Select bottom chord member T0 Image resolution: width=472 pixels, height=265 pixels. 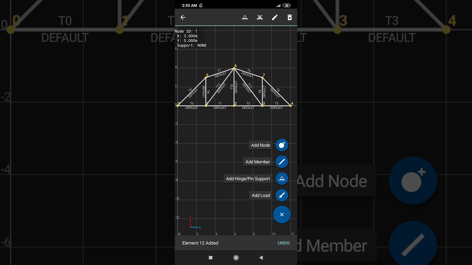pos(192,106)
